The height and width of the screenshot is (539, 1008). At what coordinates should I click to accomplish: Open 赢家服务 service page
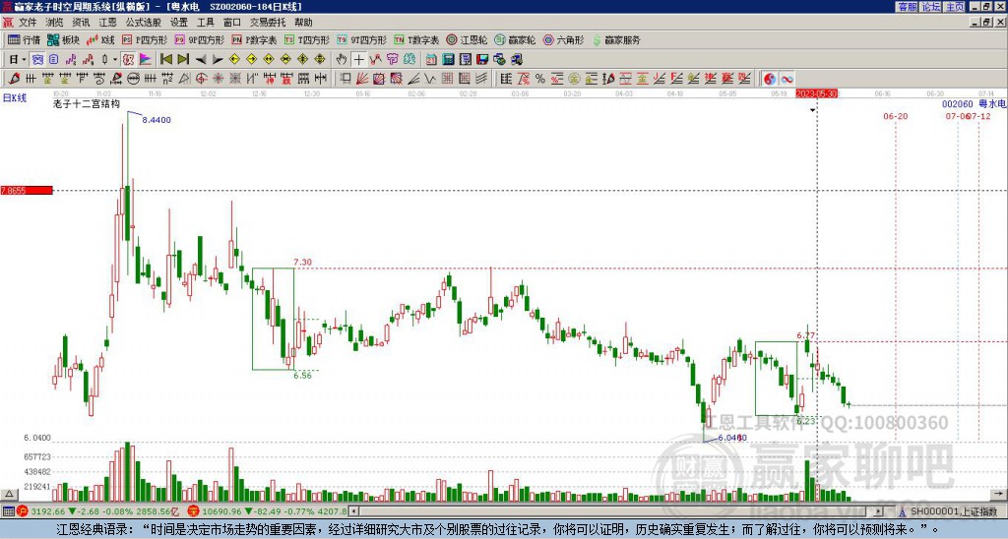[x=616, y=39]
